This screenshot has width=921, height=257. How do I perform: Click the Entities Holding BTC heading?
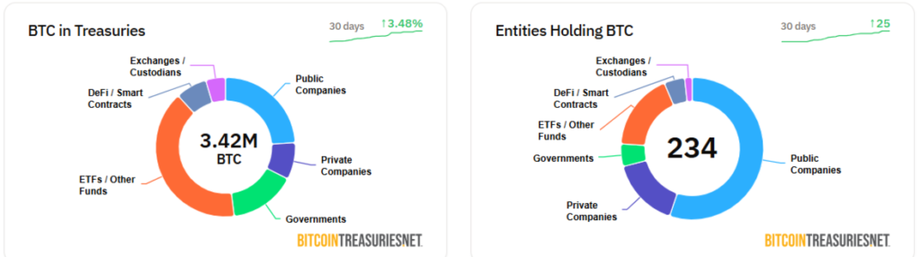coord(564,31)
